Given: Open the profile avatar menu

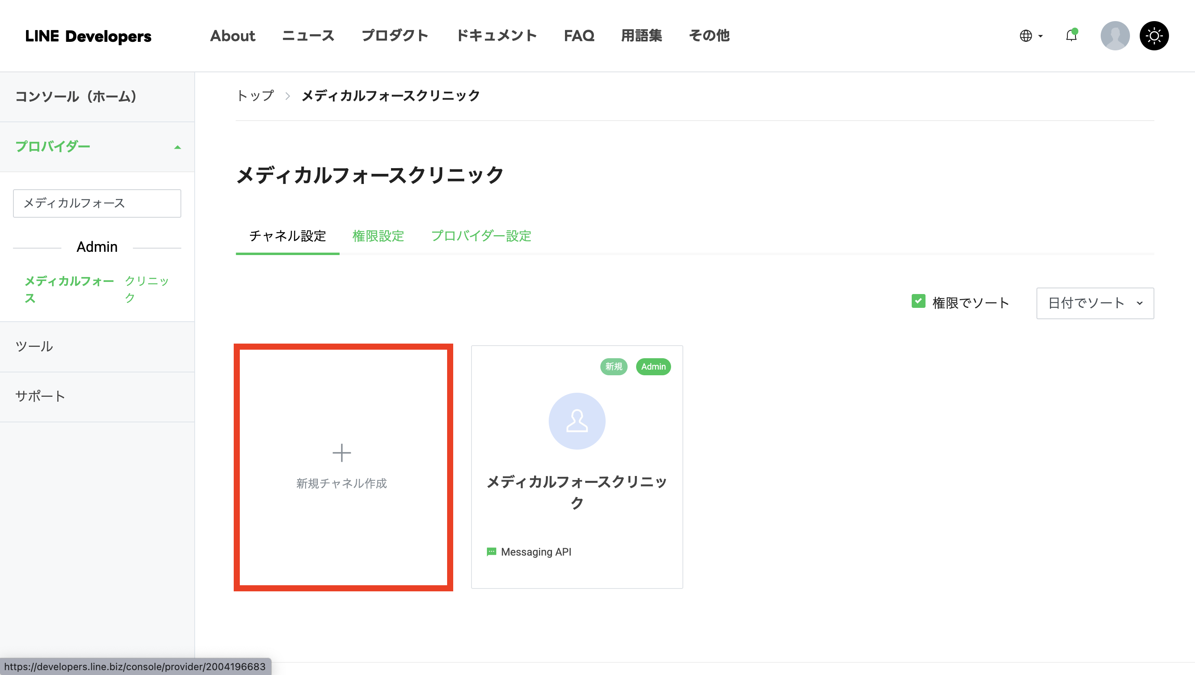Looking at the screenshot, I should coord(1115,36).
